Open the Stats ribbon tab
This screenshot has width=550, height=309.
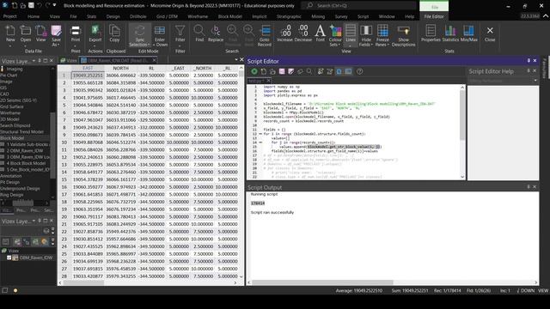(x=92, y=16)
